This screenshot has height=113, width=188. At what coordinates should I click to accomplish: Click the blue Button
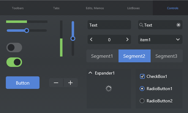click(x=23, y=83)
